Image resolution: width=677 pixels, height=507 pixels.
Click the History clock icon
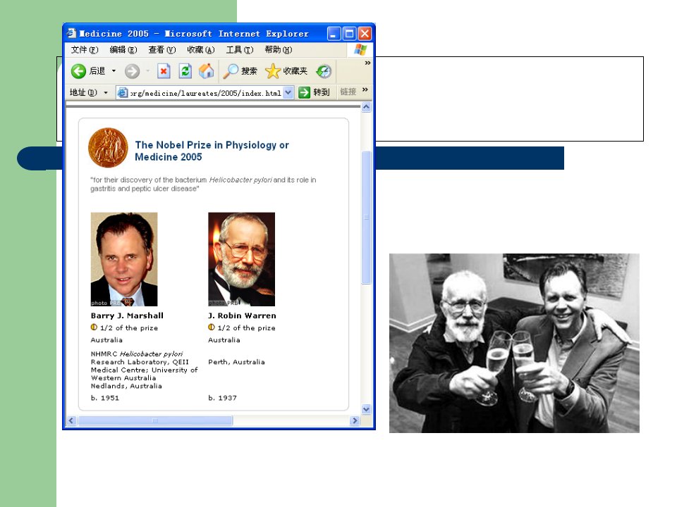click(x=324, y=71)
